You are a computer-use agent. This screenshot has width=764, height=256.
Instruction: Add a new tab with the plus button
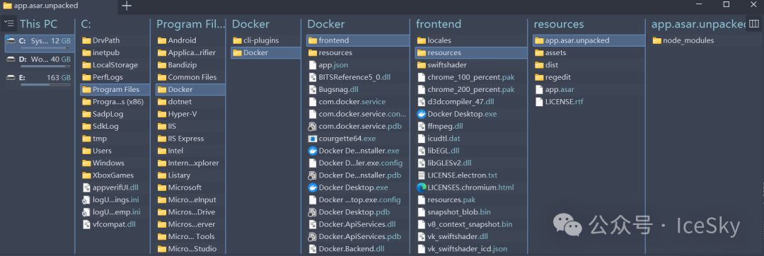coord(127,6)
